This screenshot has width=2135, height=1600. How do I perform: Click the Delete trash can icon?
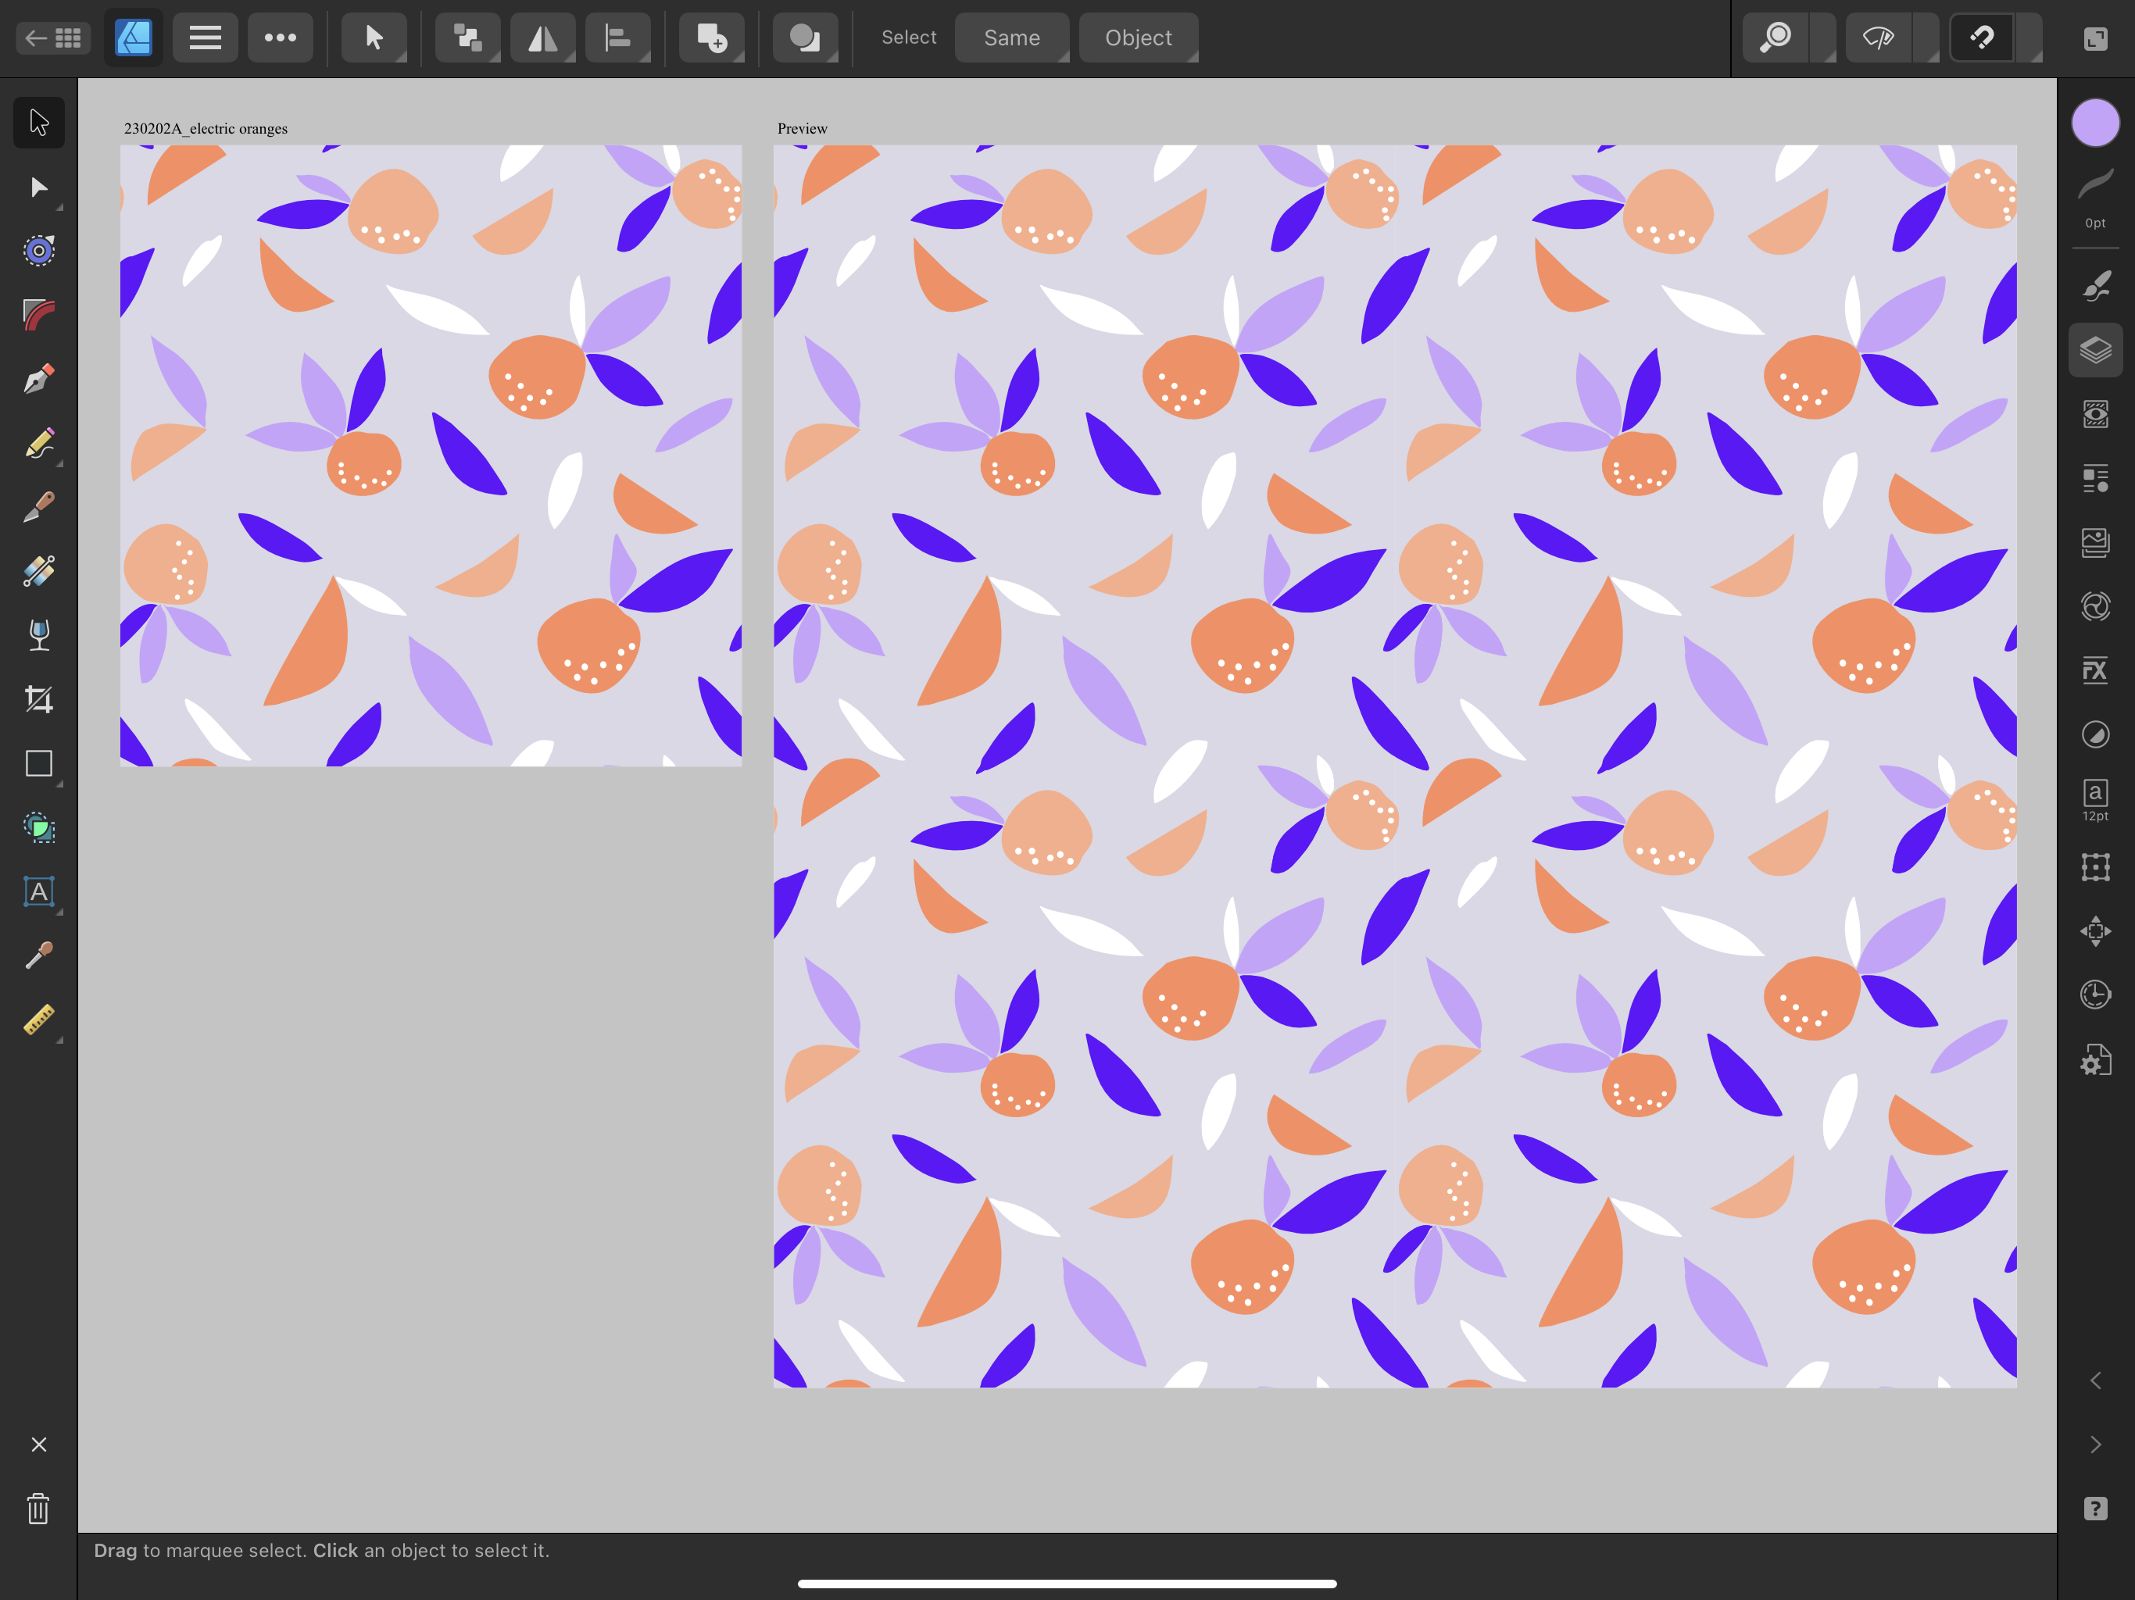[38, 1509]
